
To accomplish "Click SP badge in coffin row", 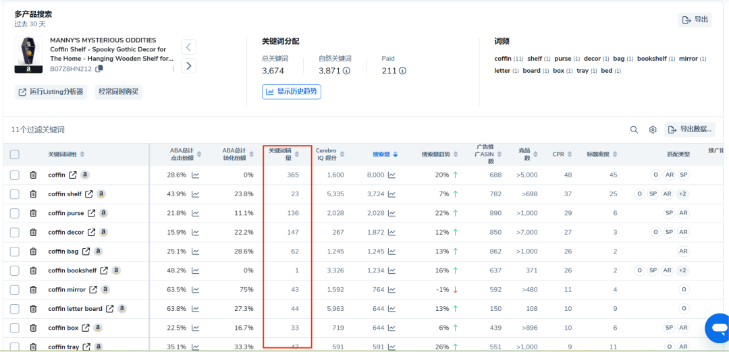I will (x=683, y=175).
